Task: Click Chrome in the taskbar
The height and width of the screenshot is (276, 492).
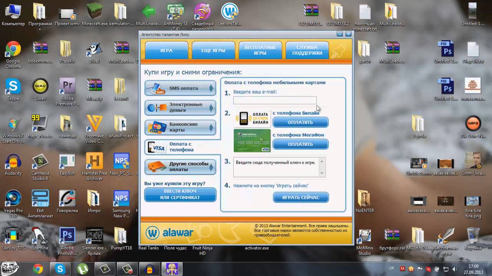Action: point(38,269)
